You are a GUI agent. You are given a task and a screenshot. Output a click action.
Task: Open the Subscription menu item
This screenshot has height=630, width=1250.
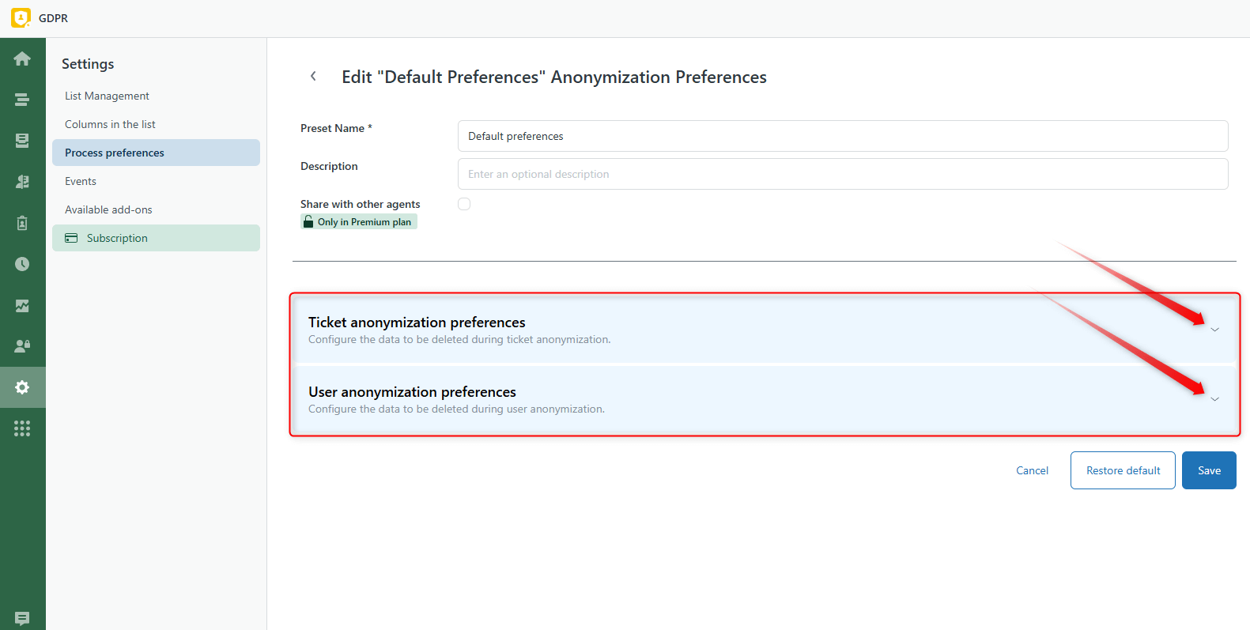pos(156,238)
